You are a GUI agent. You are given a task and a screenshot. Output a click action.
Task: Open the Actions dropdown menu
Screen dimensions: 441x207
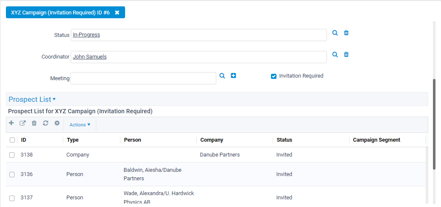80,125
